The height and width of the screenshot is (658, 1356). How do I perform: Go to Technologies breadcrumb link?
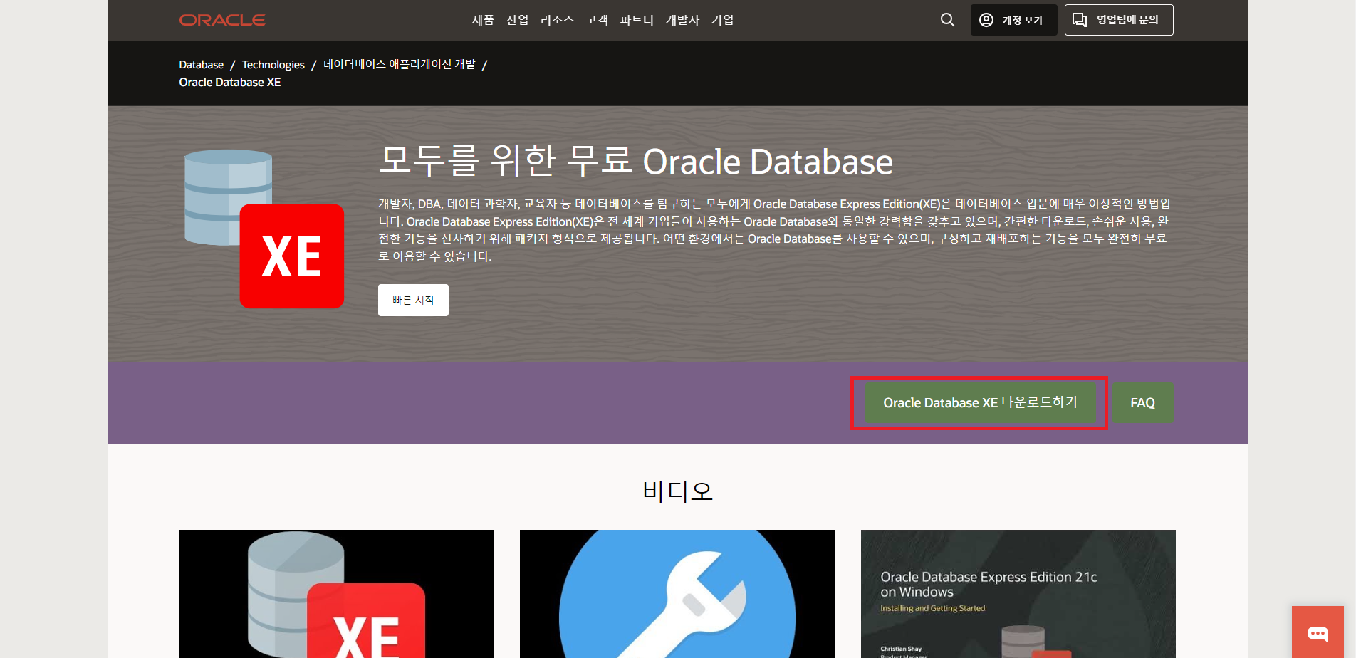click(273, 65)
